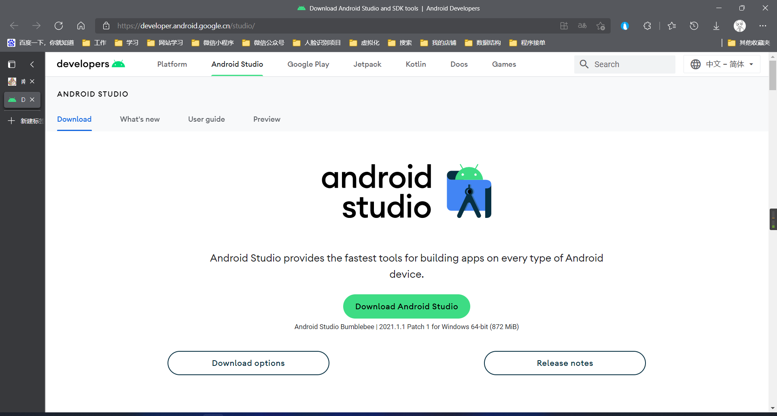Click the scrollbar down arrow
777x416 pixels.
[773, 408]
